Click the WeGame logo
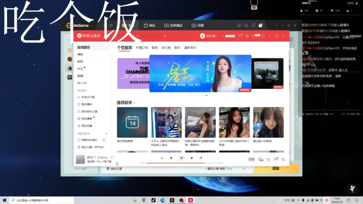This screenshot has height=204, width=363. coord(78,25)
